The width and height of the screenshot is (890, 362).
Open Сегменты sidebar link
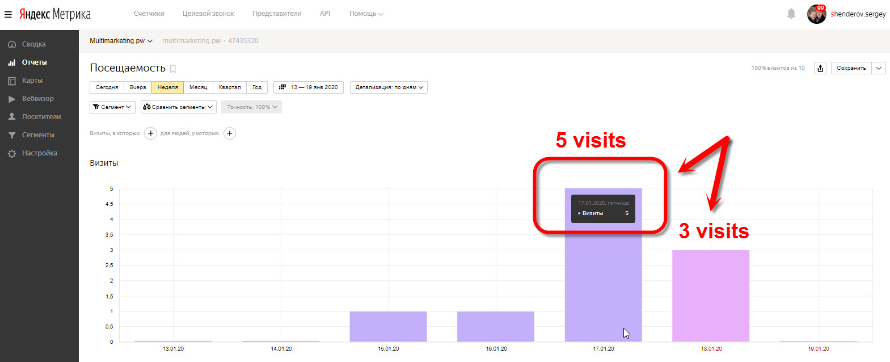[39, 135]
